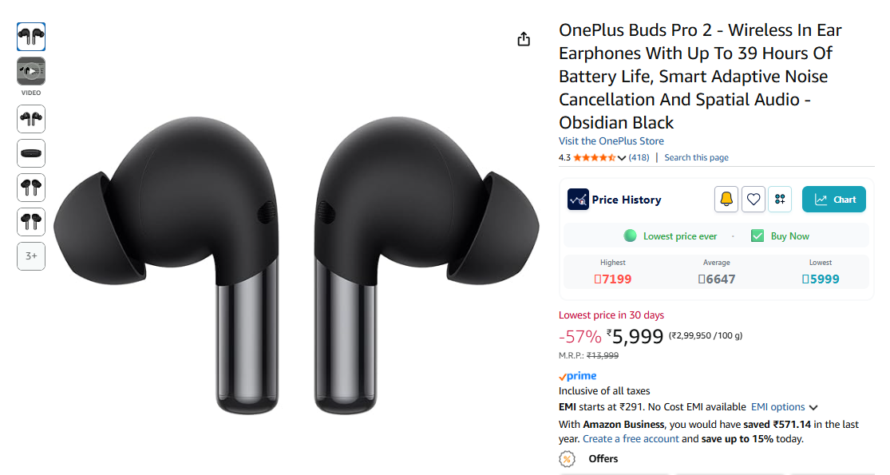Click the Prime logo
Screen dimensions: 890x475
pos(578,376)
